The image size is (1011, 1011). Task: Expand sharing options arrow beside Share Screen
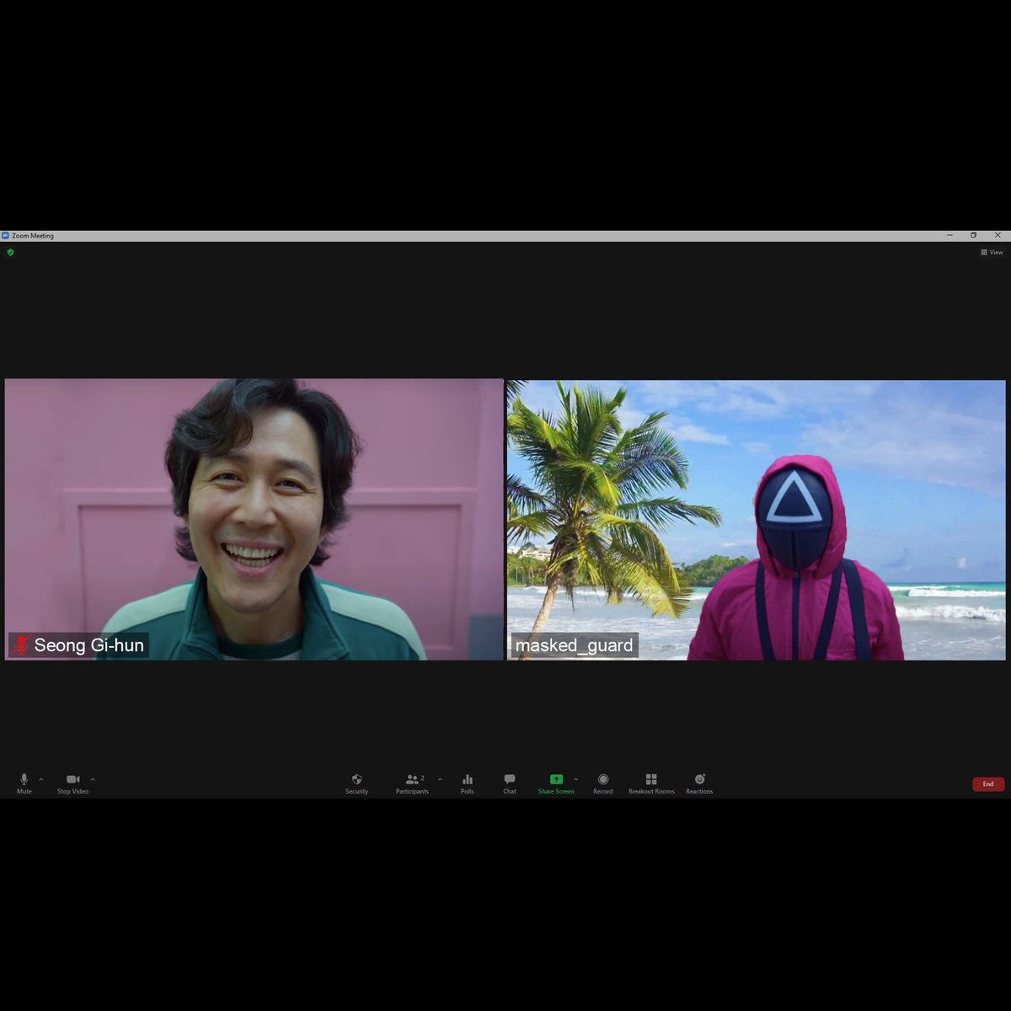click(575, 779)
